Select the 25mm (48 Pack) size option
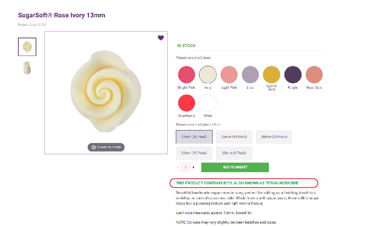387x226 pixels. 234,137
